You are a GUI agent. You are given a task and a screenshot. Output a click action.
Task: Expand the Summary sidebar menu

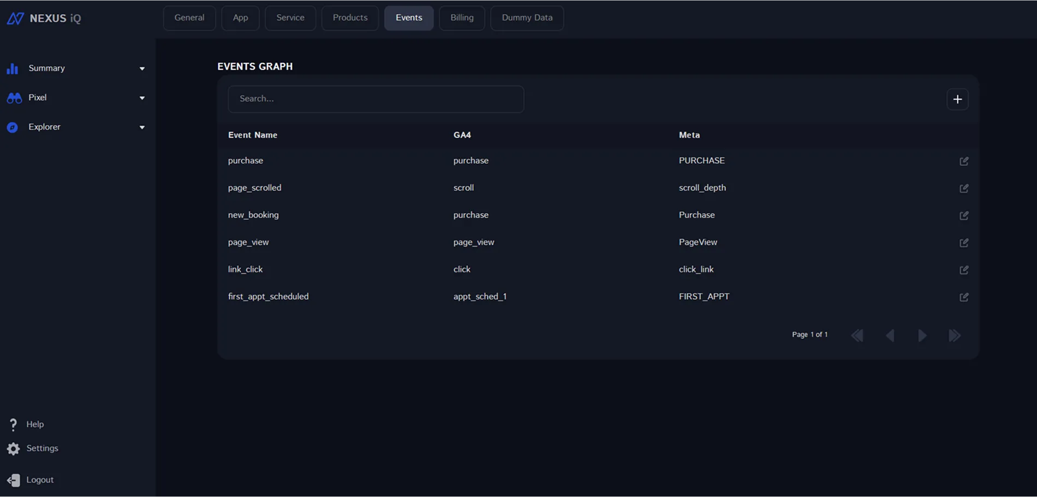click(x=142, y=69)
